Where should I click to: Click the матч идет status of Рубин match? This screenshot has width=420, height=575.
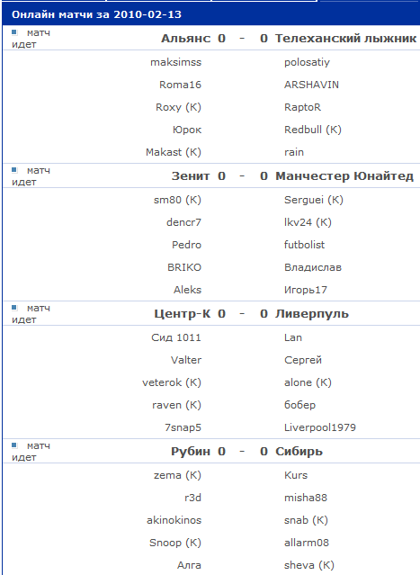(31, 452)
